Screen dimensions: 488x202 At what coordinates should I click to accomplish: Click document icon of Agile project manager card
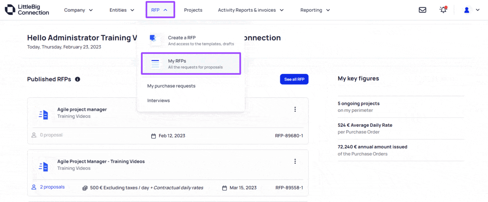(44, 115)
